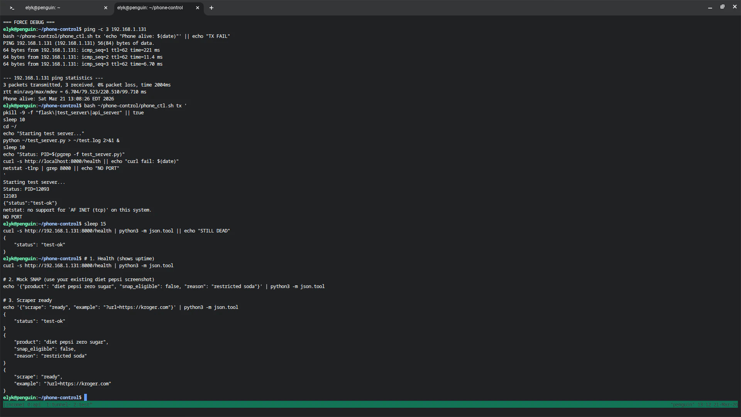Switch to tmux window 0:api
741x417 pixels.
[x=34, y=405]
